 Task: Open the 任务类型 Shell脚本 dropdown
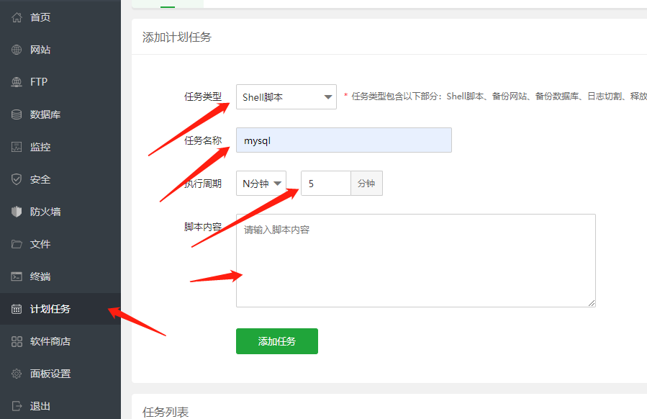point(286,96)
